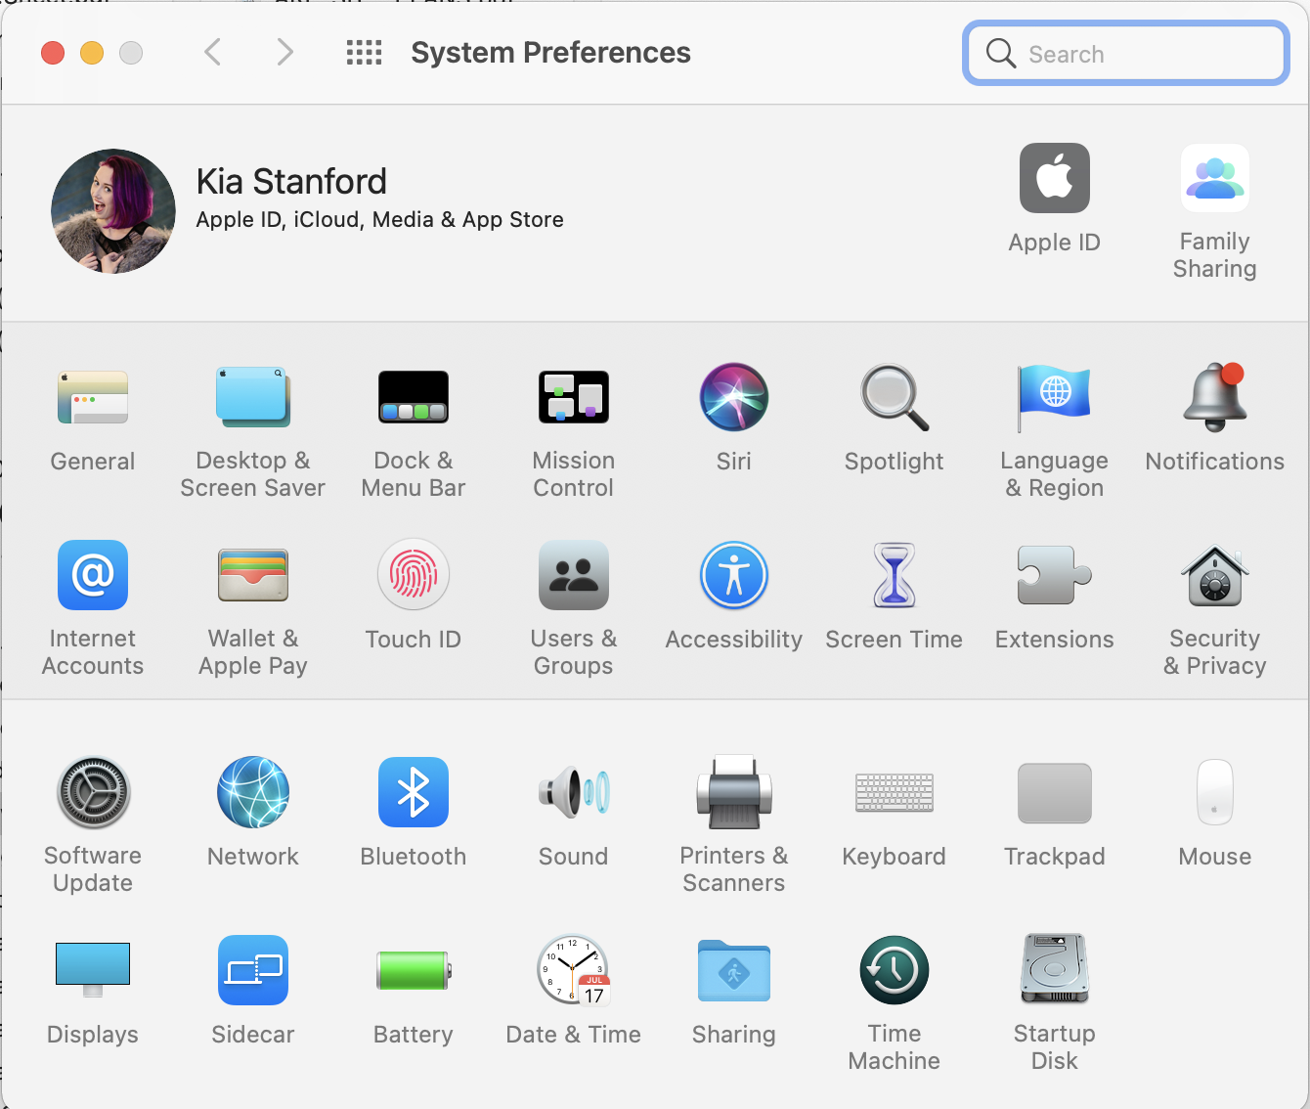This screenshot has height=1109, width=1310.
Task: Open Security & Privacy settings
Action: (x=1214, y=576)
